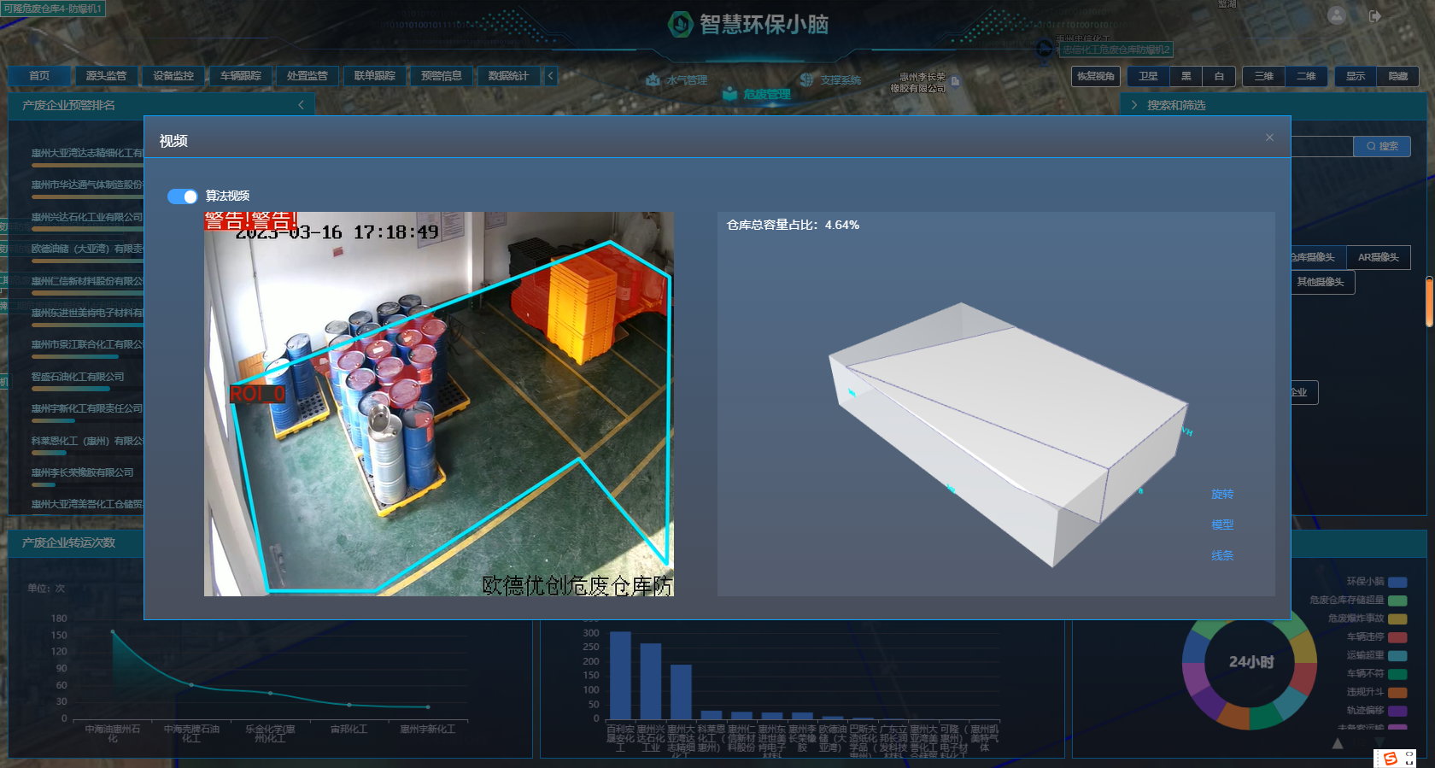Collapse the nav tabs with left chevron
This screenshot has width=1435, height=768.
point(551,76)
